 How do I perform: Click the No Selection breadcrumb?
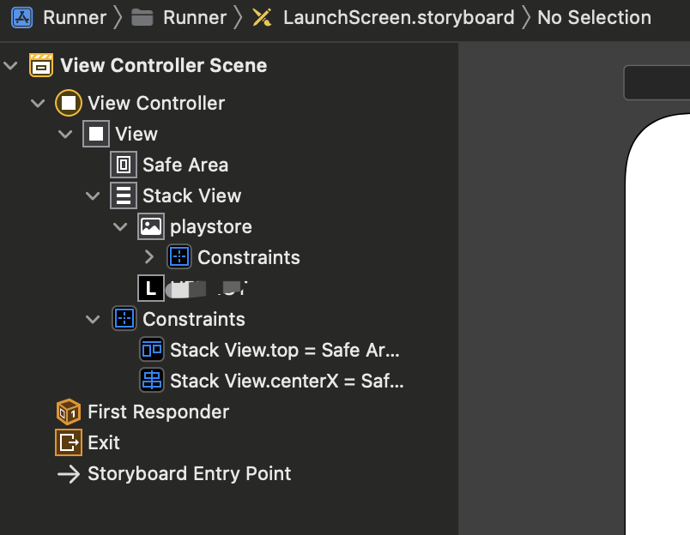pyautogui.click(x=594, y=18)
